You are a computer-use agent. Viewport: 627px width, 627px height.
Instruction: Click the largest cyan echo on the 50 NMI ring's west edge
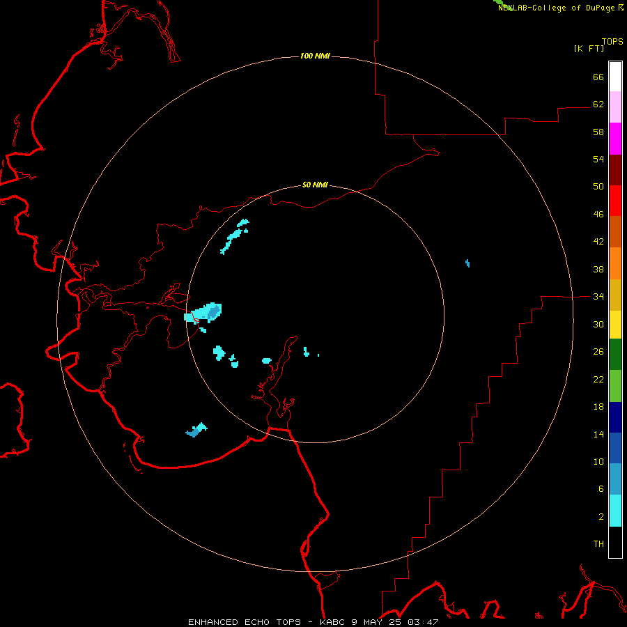[x=203, y=313]
